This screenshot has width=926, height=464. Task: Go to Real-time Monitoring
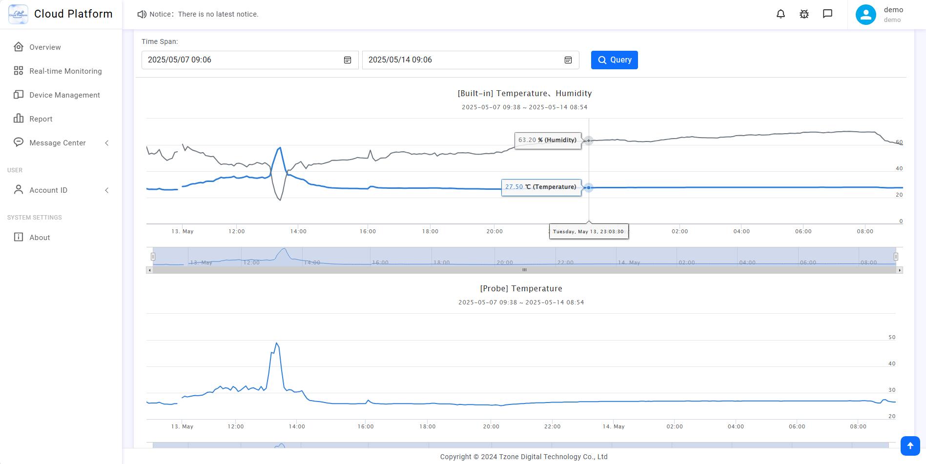[65, 71]
